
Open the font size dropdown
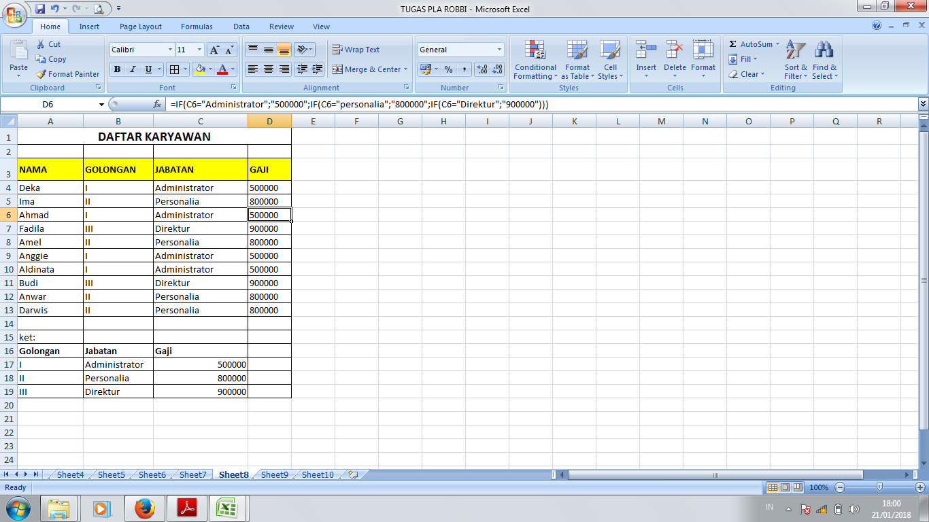click(x=198, y=49)
